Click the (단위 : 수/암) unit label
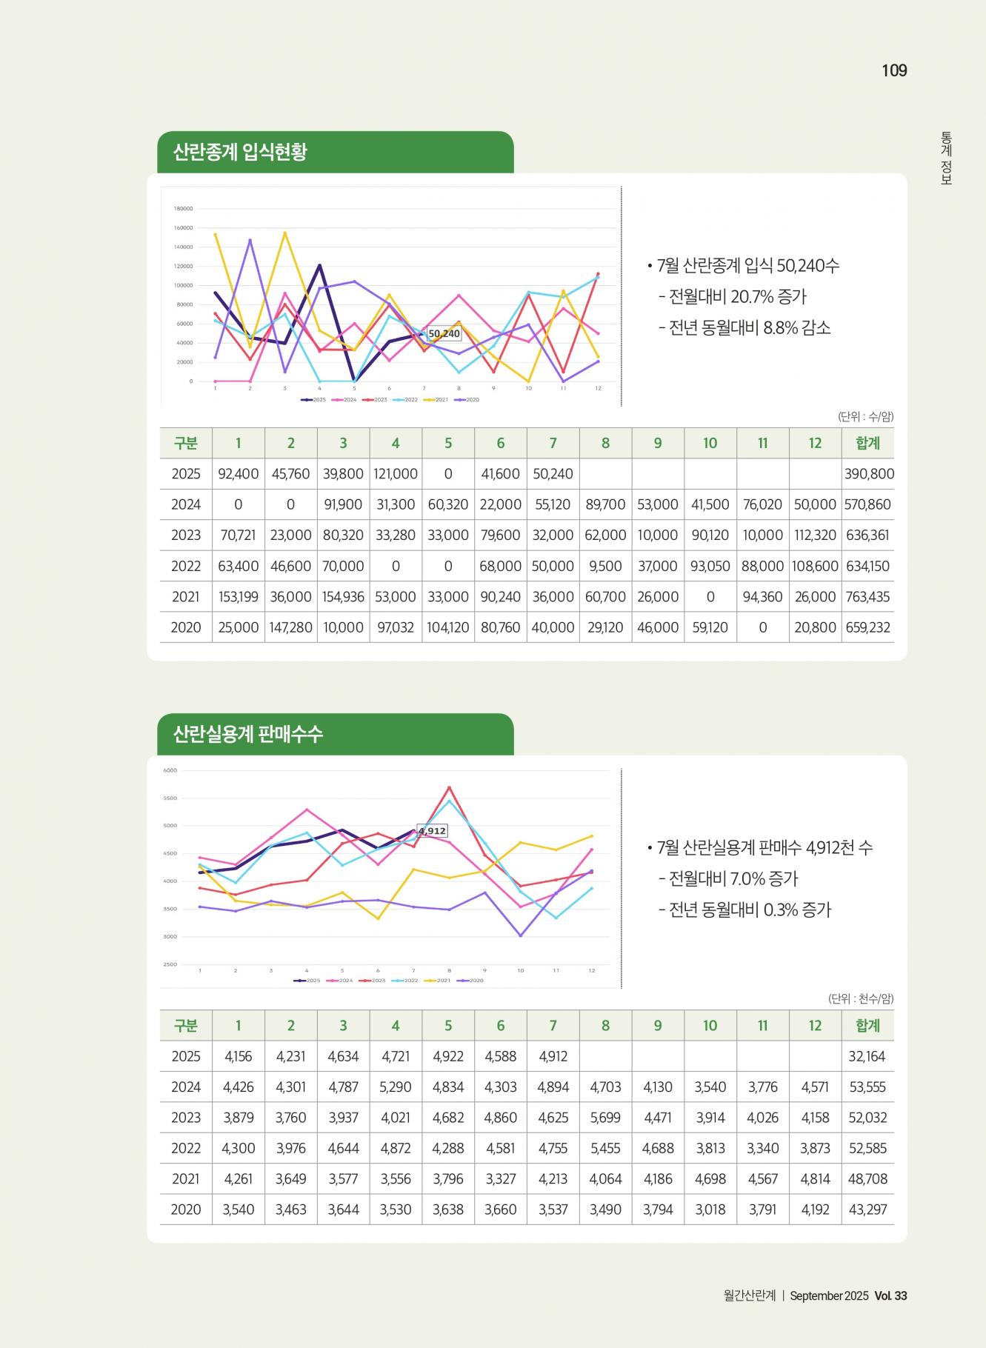Viewport: 986px width, 1348px height. click(x=865, y=416)
